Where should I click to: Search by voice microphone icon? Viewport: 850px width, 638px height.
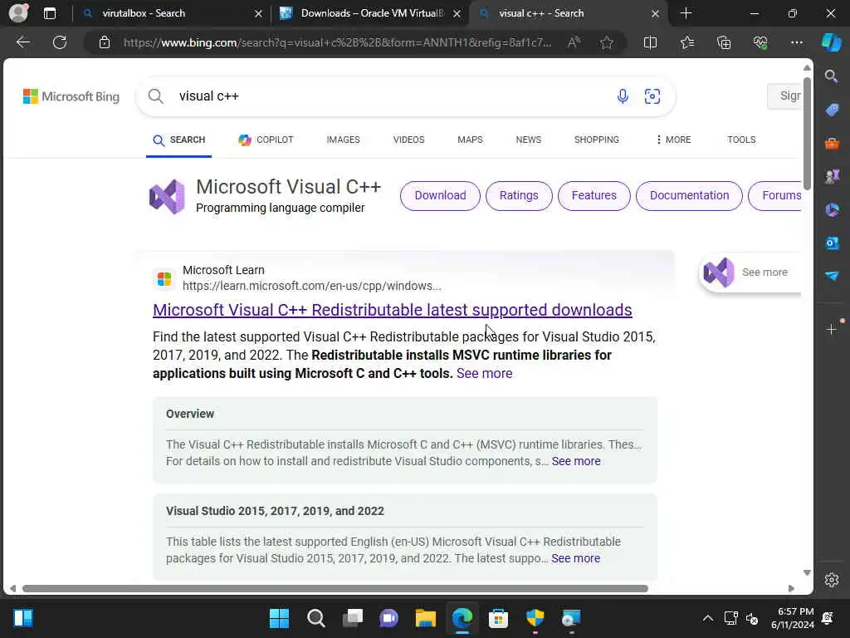(x=623, y=96)
